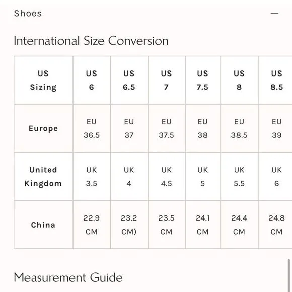Viewport: 292px width, 292px height.
Task: Click the Measurement Guide heading
Action: [x=68, y=278]
